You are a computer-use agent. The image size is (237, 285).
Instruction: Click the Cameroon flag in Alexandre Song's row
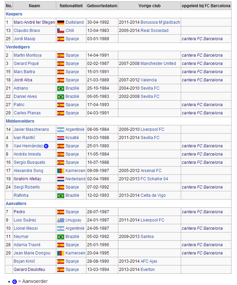[x=61, y=171]
